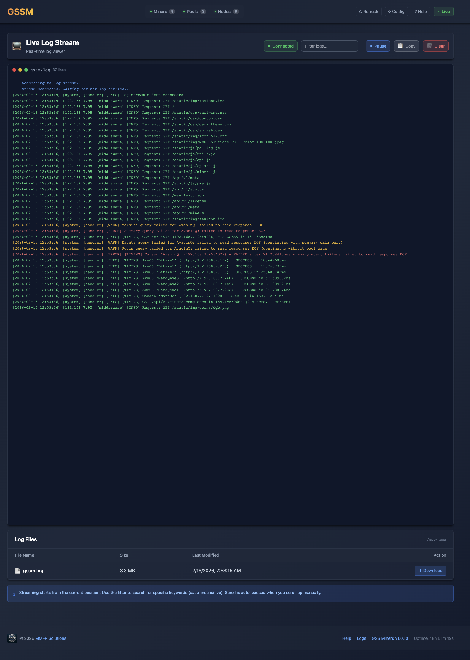
Task: Focus the Filter logs input
Action: click(x=329, y=46)
